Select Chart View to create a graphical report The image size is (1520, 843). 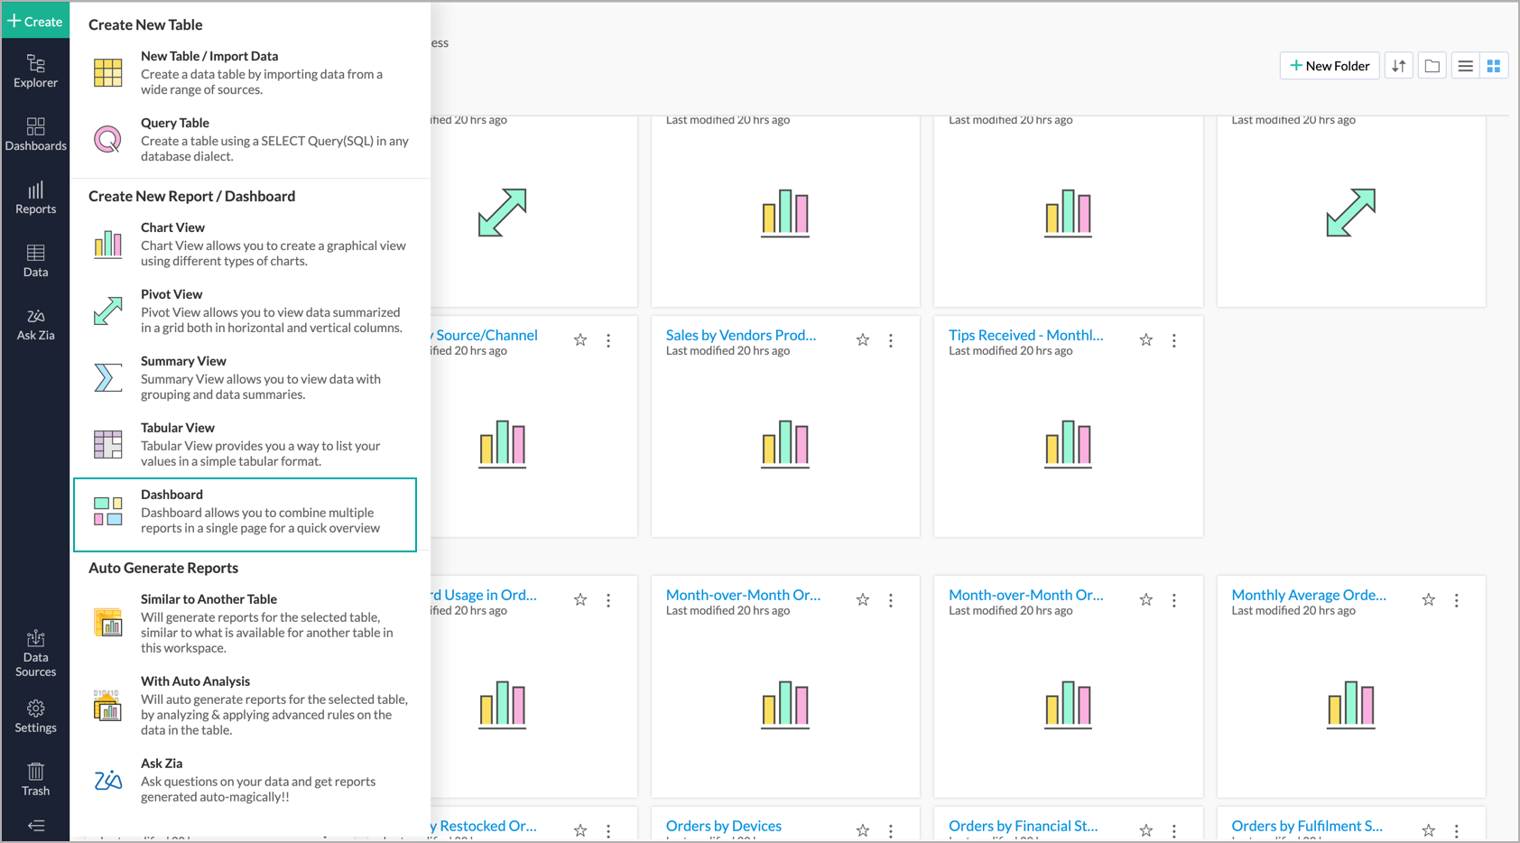172,227
